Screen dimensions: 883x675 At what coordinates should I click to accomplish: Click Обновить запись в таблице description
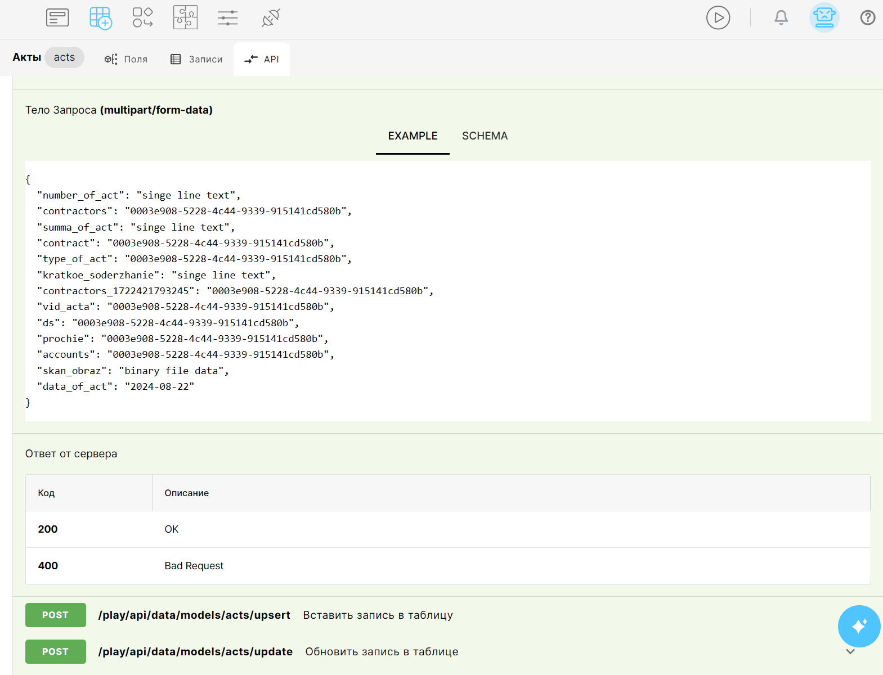[382, 651]
